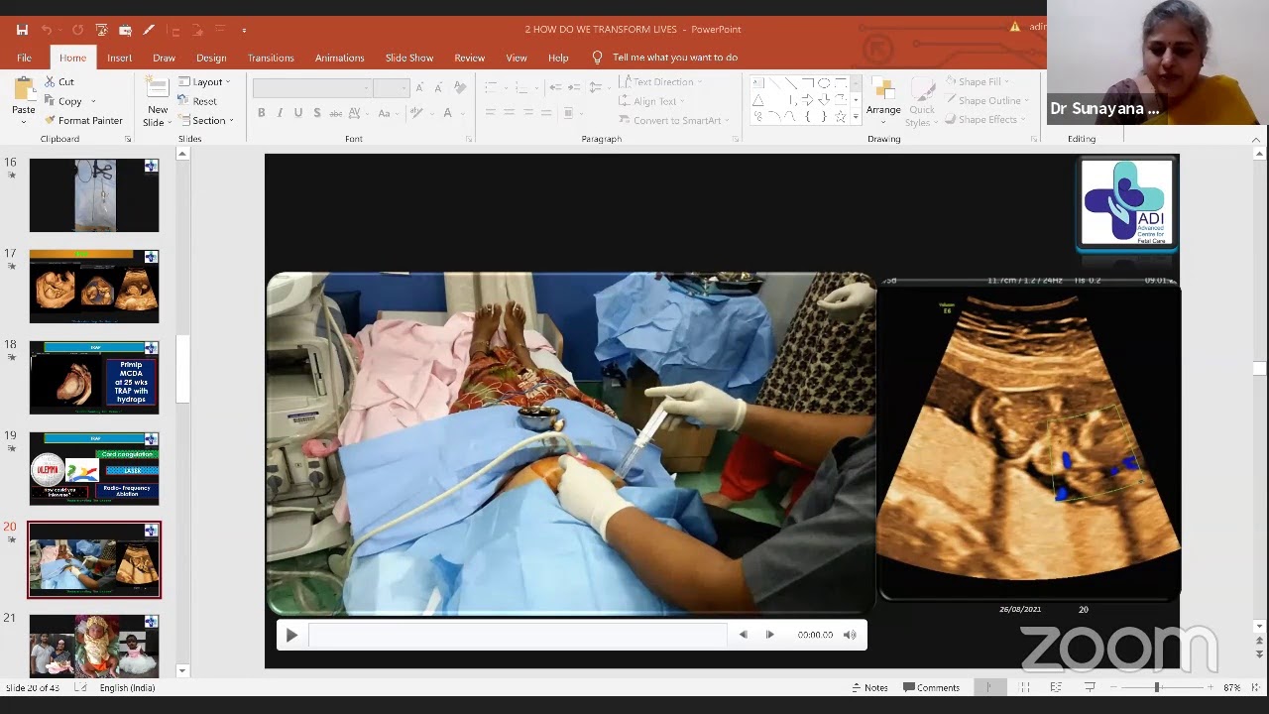Toggle Bold formatting

(x=261, y=113)
